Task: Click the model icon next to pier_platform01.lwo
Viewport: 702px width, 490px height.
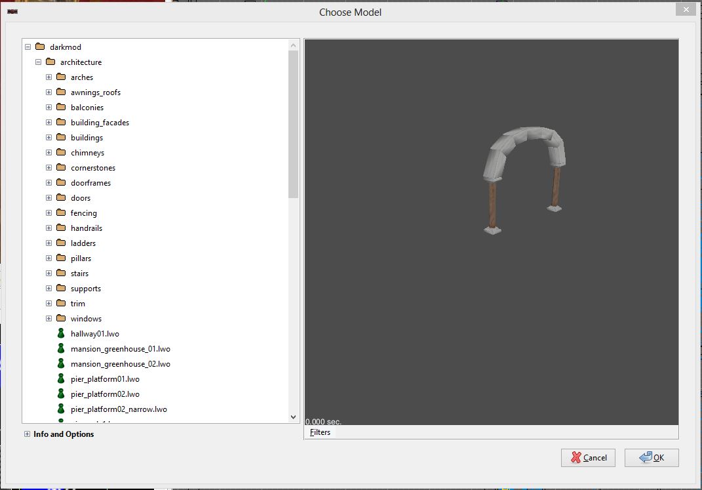Action: point(61,379)
